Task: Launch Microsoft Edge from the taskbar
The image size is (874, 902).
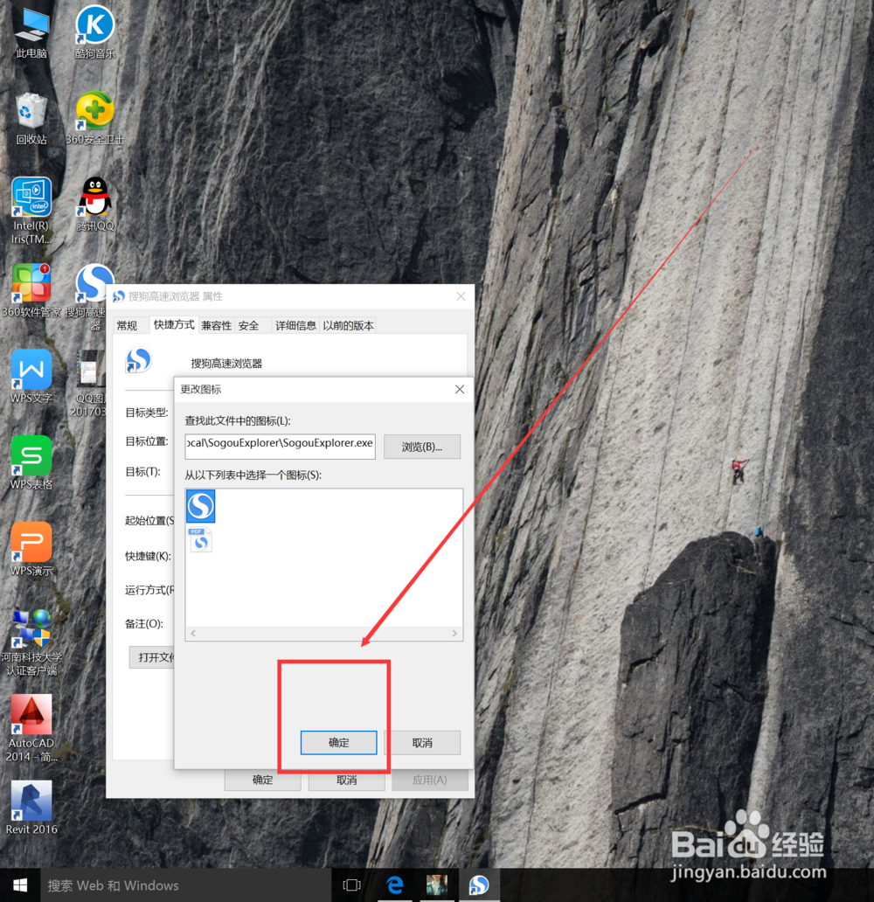Action: click(395, 885)
